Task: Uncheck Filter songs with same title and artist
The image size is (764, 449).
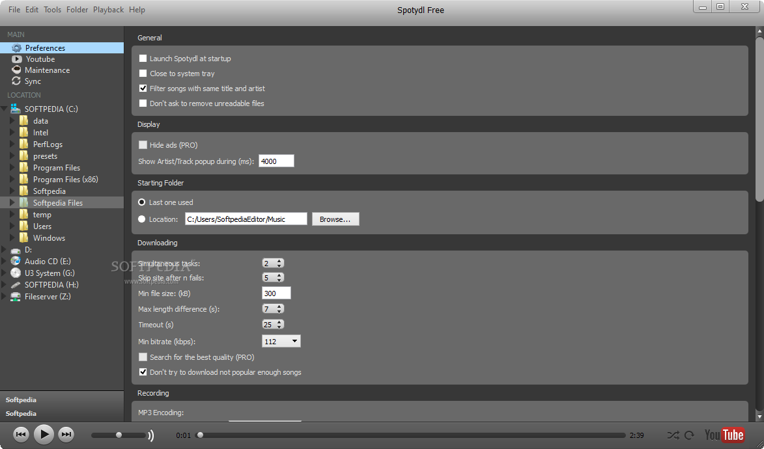Action: click(x=143, y=88)
